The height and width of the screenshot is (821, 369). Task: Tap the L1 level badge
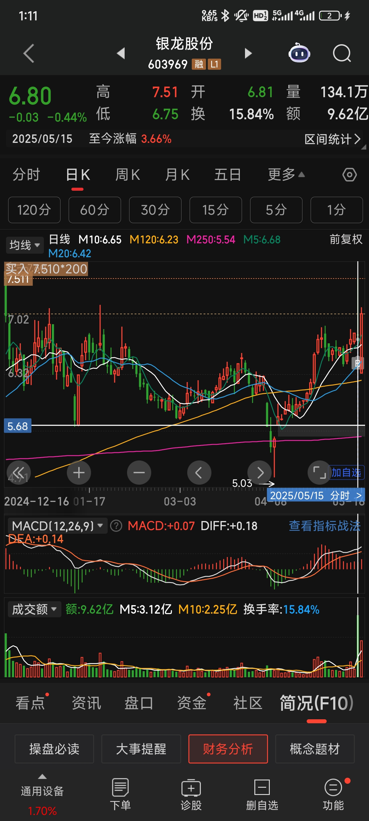214,64
